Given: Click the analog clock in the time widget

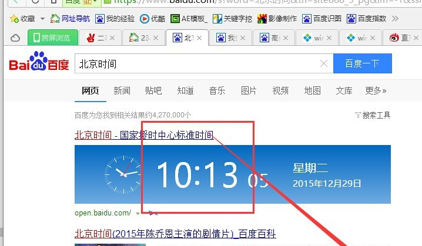Looking at the screenshot, I should tap(123, 173).
